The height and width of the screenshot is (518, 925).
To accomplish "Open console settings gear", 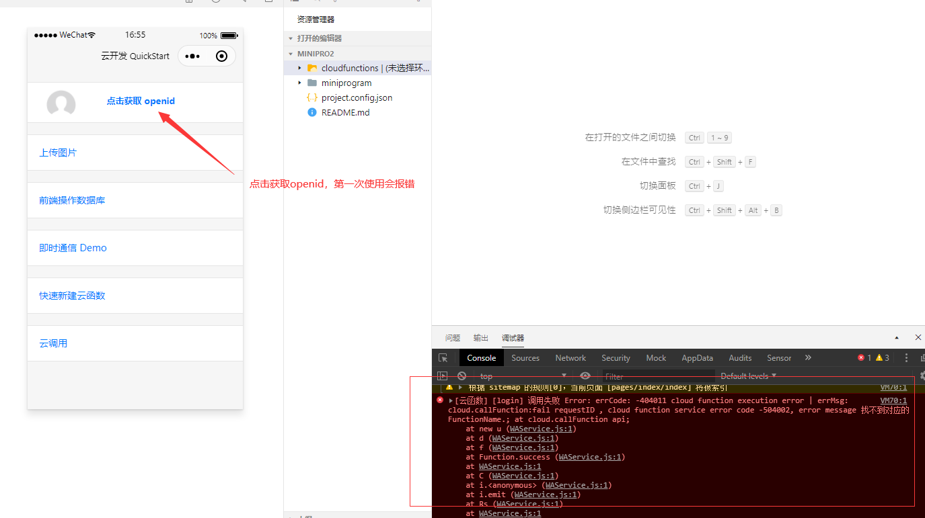I will click(x=922, y=376).
